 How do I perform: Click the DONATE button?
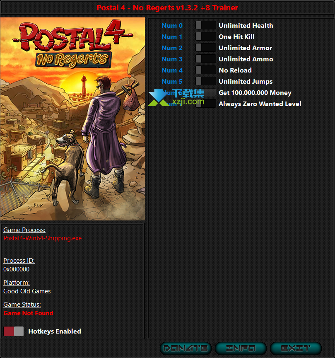[186, 348]
